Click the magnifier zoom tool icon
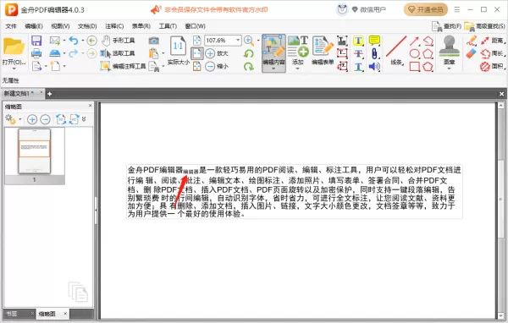The width and height of the screenshot is (508, 323). (x=249, y=41)
